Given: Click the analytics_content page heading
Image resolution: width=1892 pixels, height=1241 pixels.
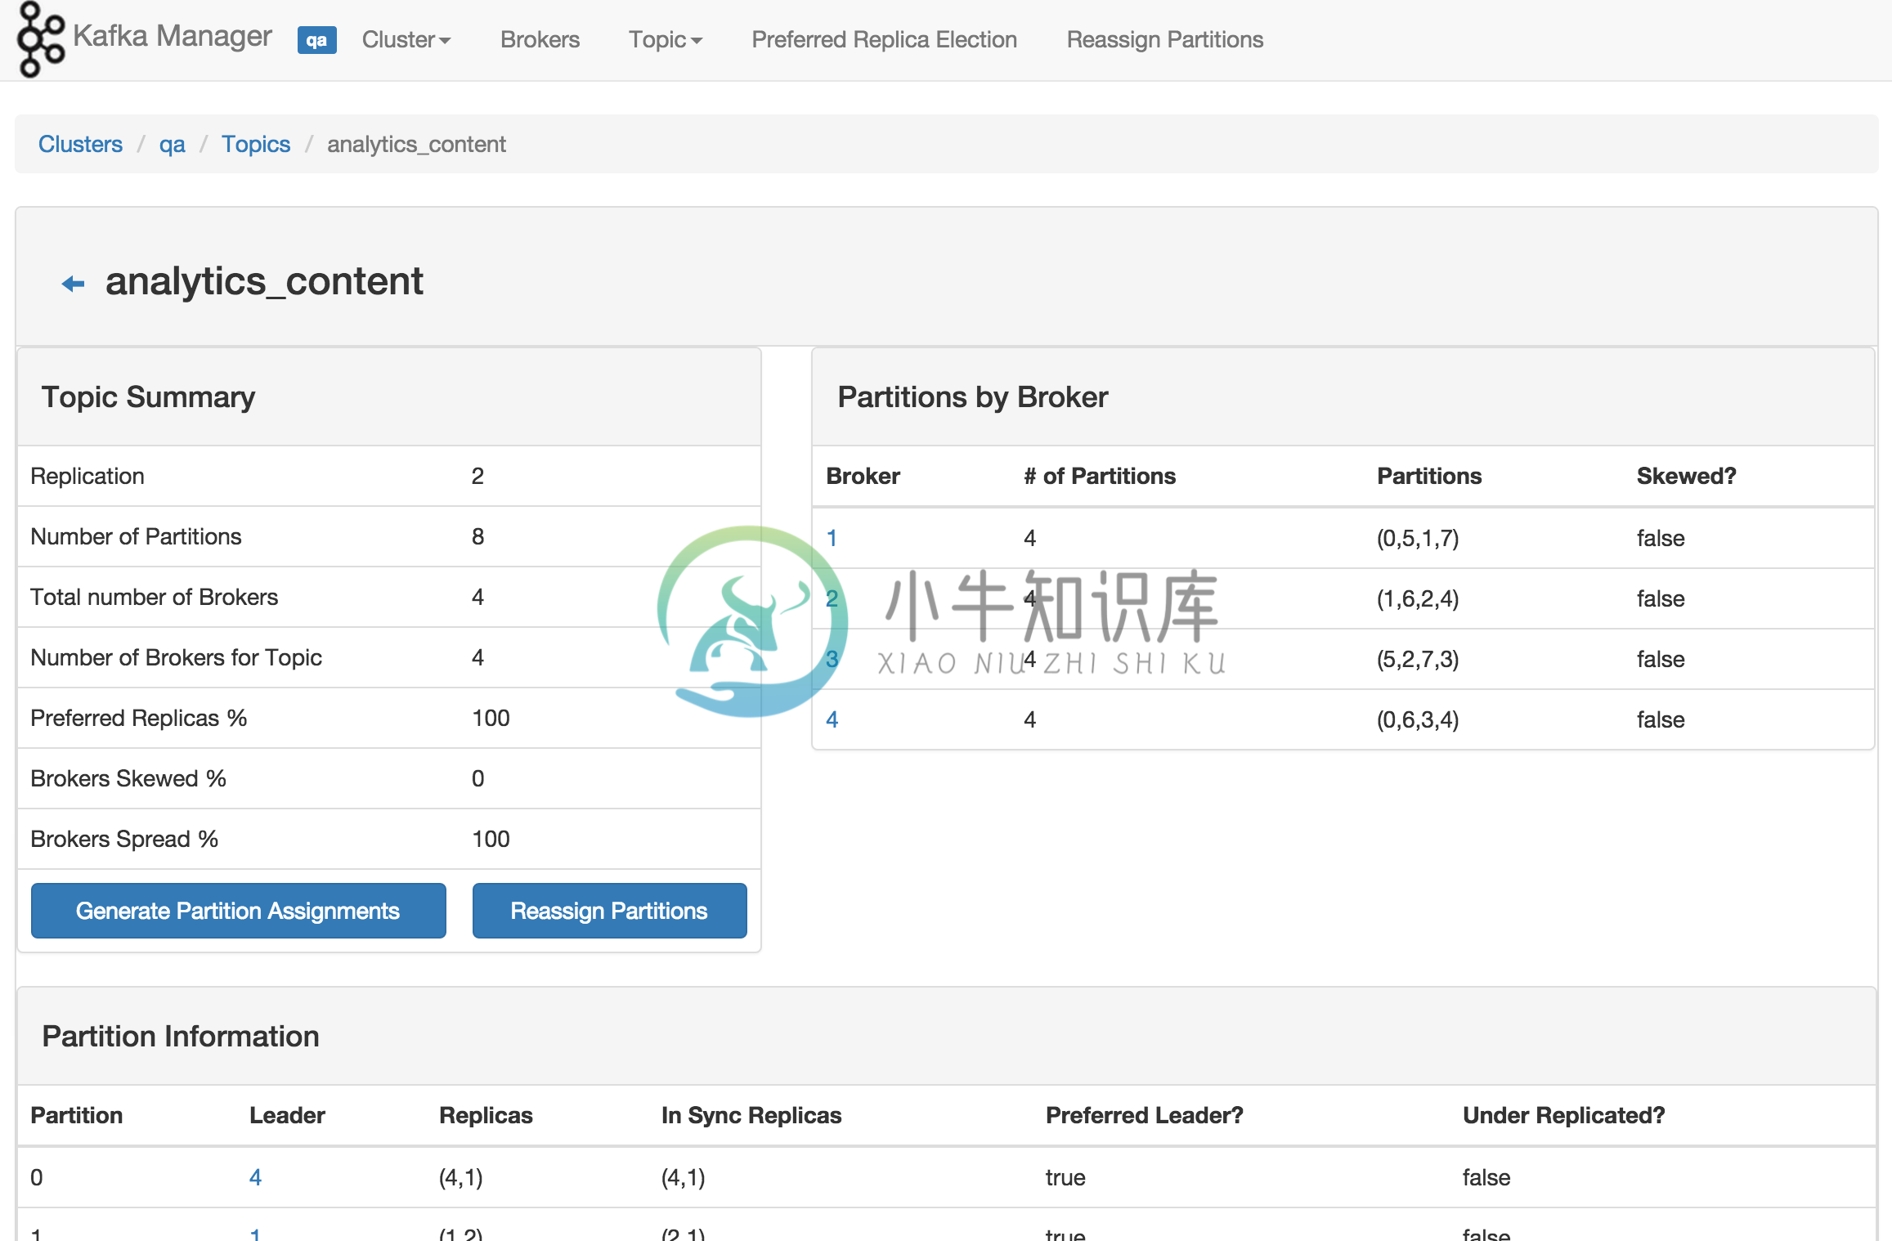Looking at the screenshot, I should pos(264,281).
